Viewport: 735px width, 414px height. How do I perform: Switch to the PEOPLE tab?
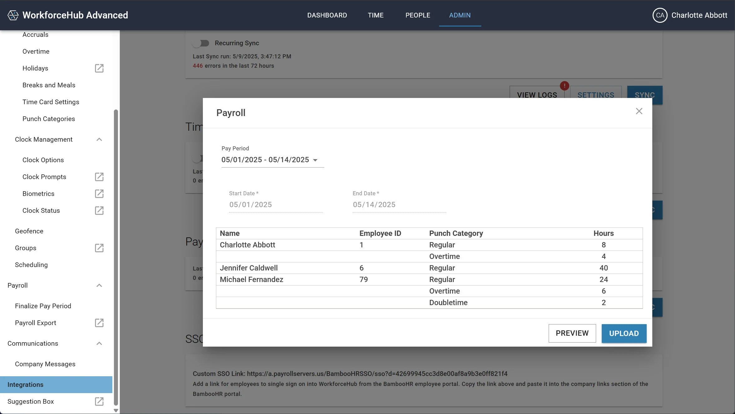pyautogui.click(x=418, y=15)
